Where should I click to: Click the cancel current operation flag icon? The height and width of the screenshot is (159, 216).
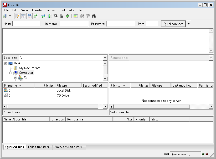pos(55,16)
